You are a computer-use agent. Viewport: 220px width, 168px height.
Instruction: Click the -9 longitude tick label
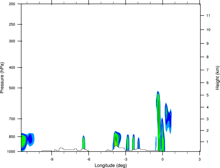pyautogui.click(x=52, y=159)
